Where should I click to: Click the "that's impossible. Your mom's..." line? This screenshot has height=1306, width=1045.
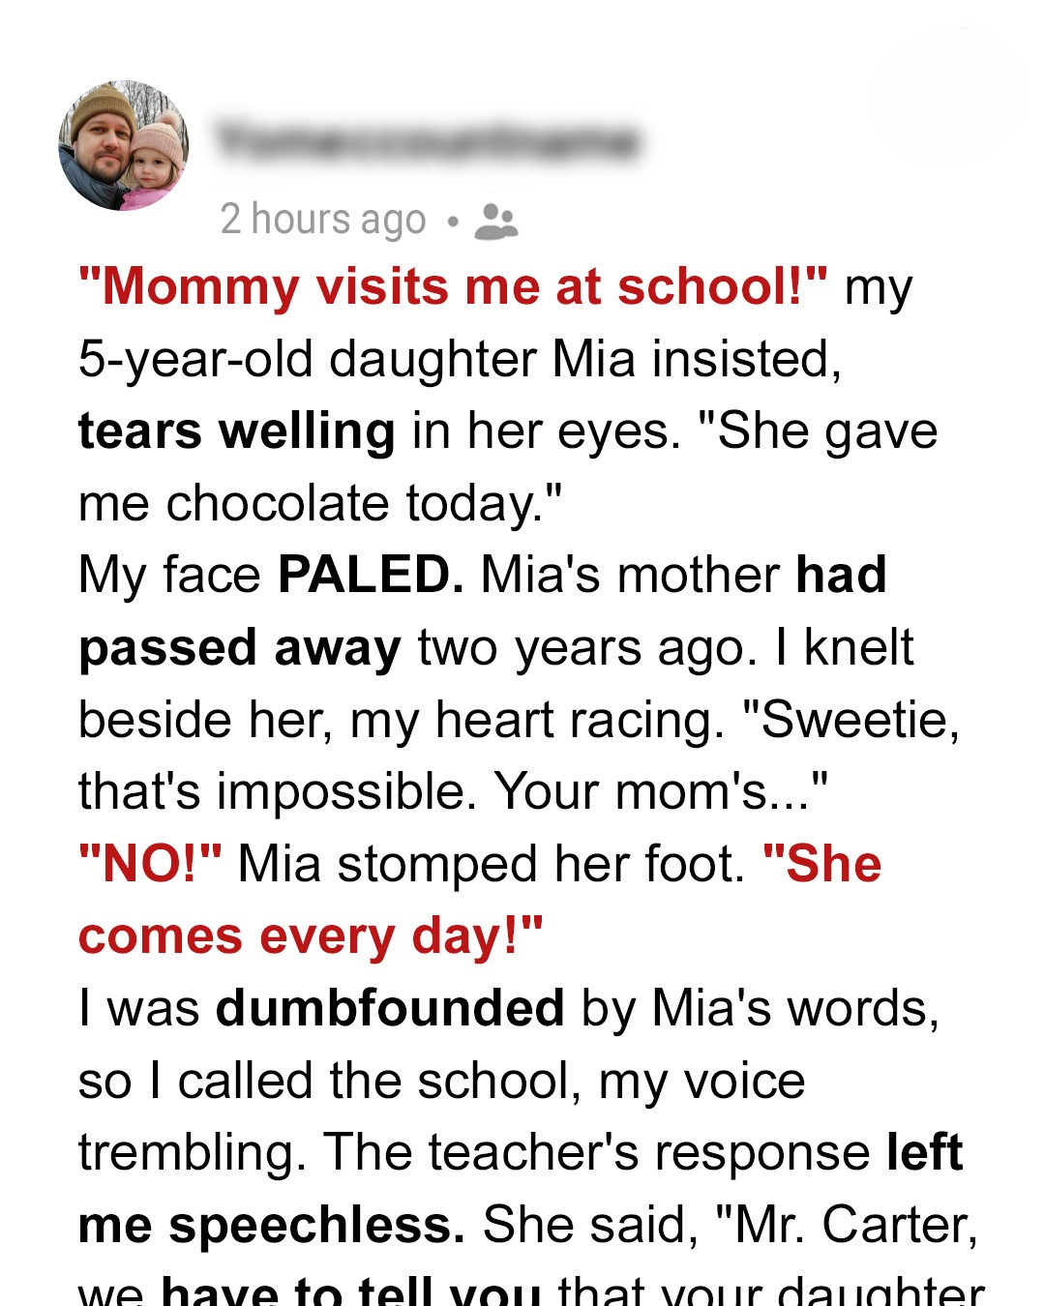[453, 791]
